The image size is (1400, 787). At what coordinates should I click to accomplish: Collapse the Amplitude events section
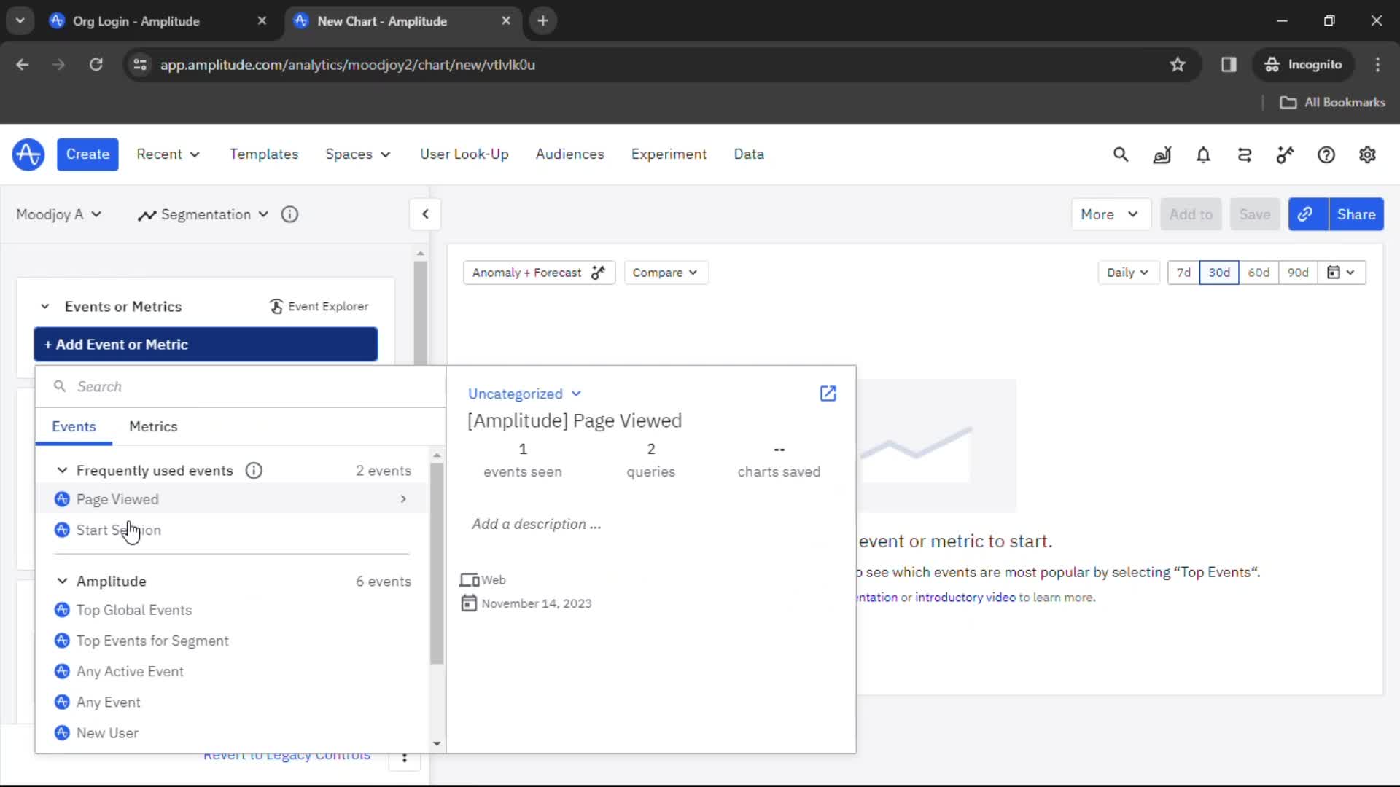pos(61,580)
